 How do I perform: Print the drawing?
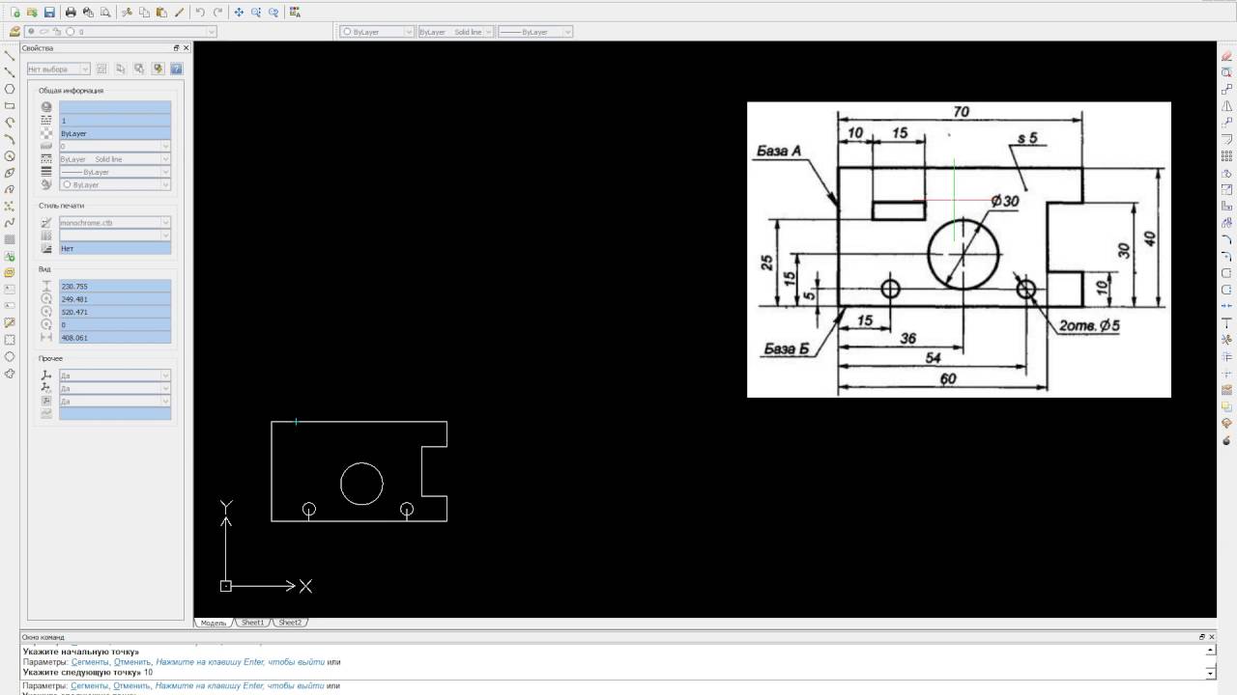(x=71, y=13)
